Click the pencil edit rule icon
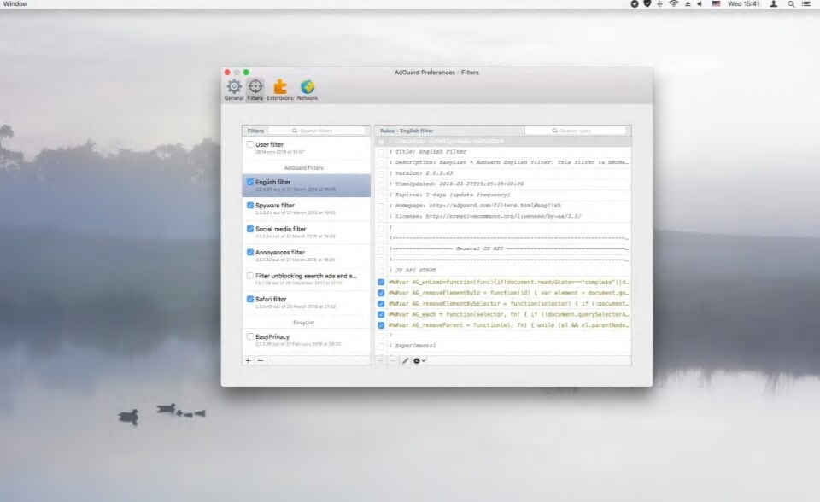 coord(405,361)
